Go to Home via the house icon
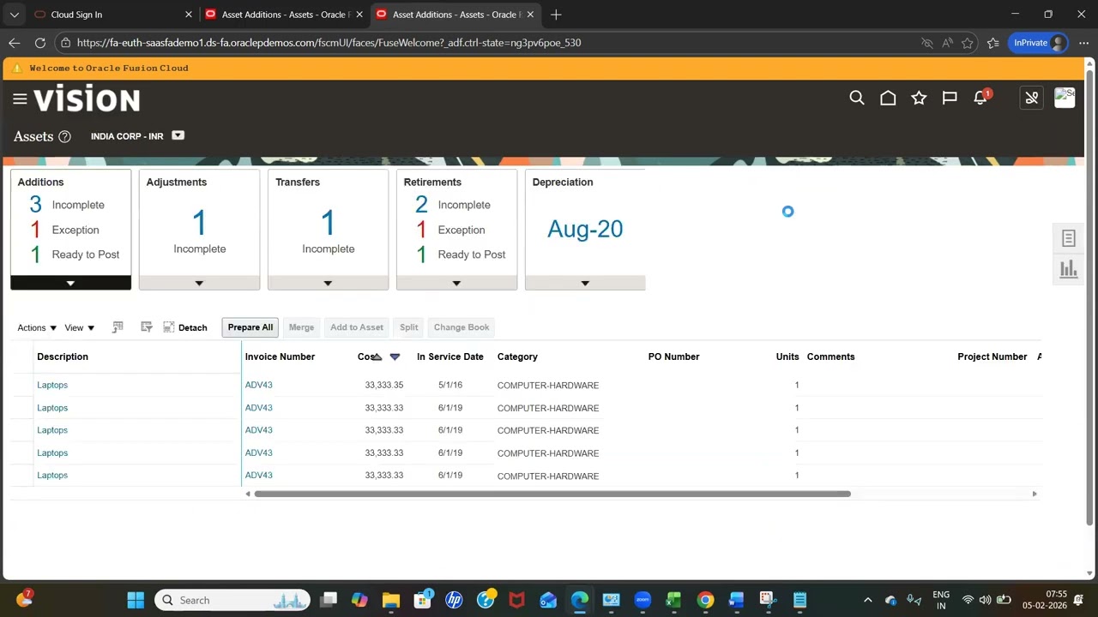Viewport: 1098px width, 617px height. [888, 99]
